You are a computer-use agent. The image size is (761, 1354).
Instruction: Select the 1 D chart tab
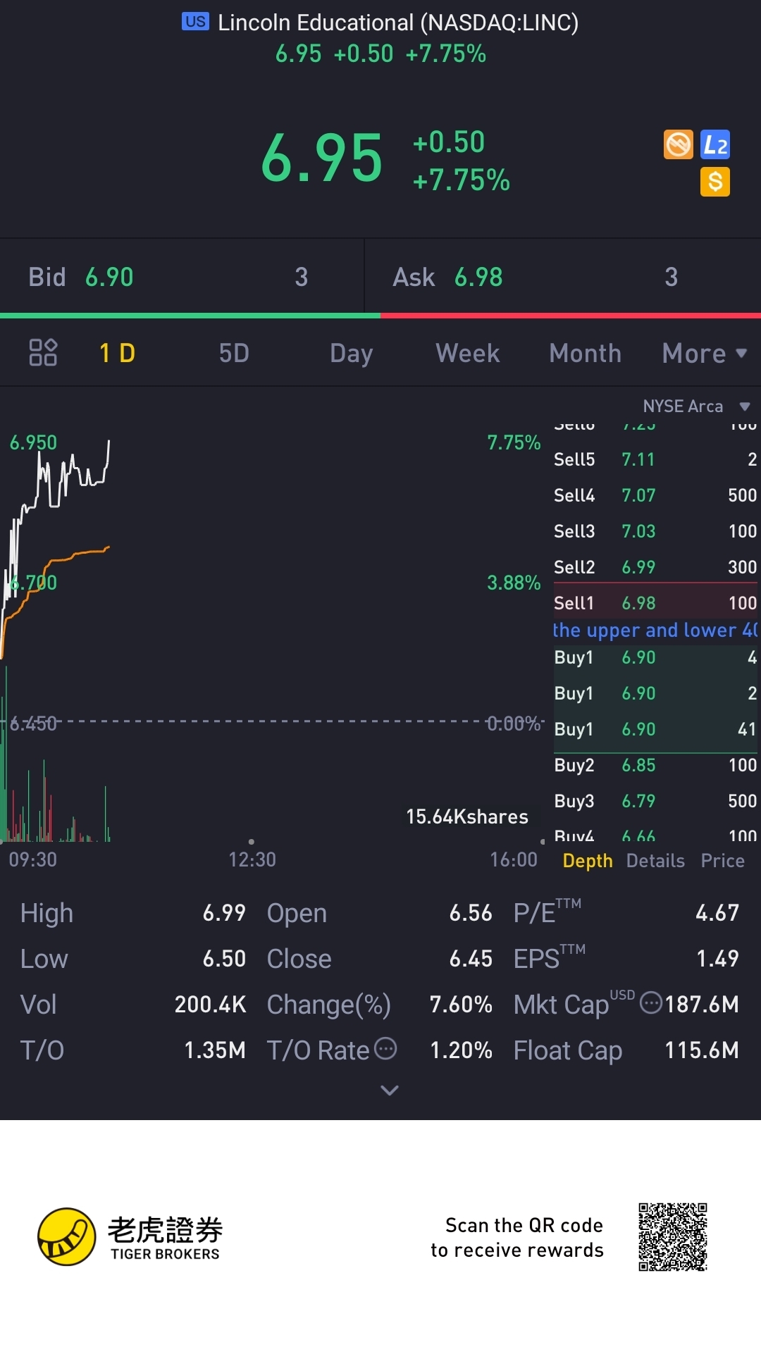117,353
